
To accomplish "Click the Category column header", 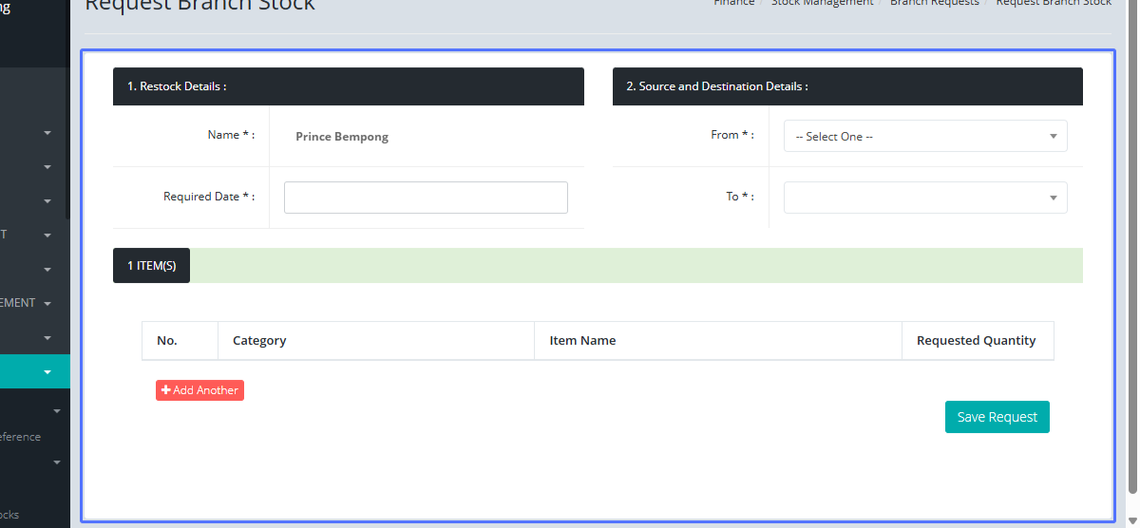I will [259, 341].
